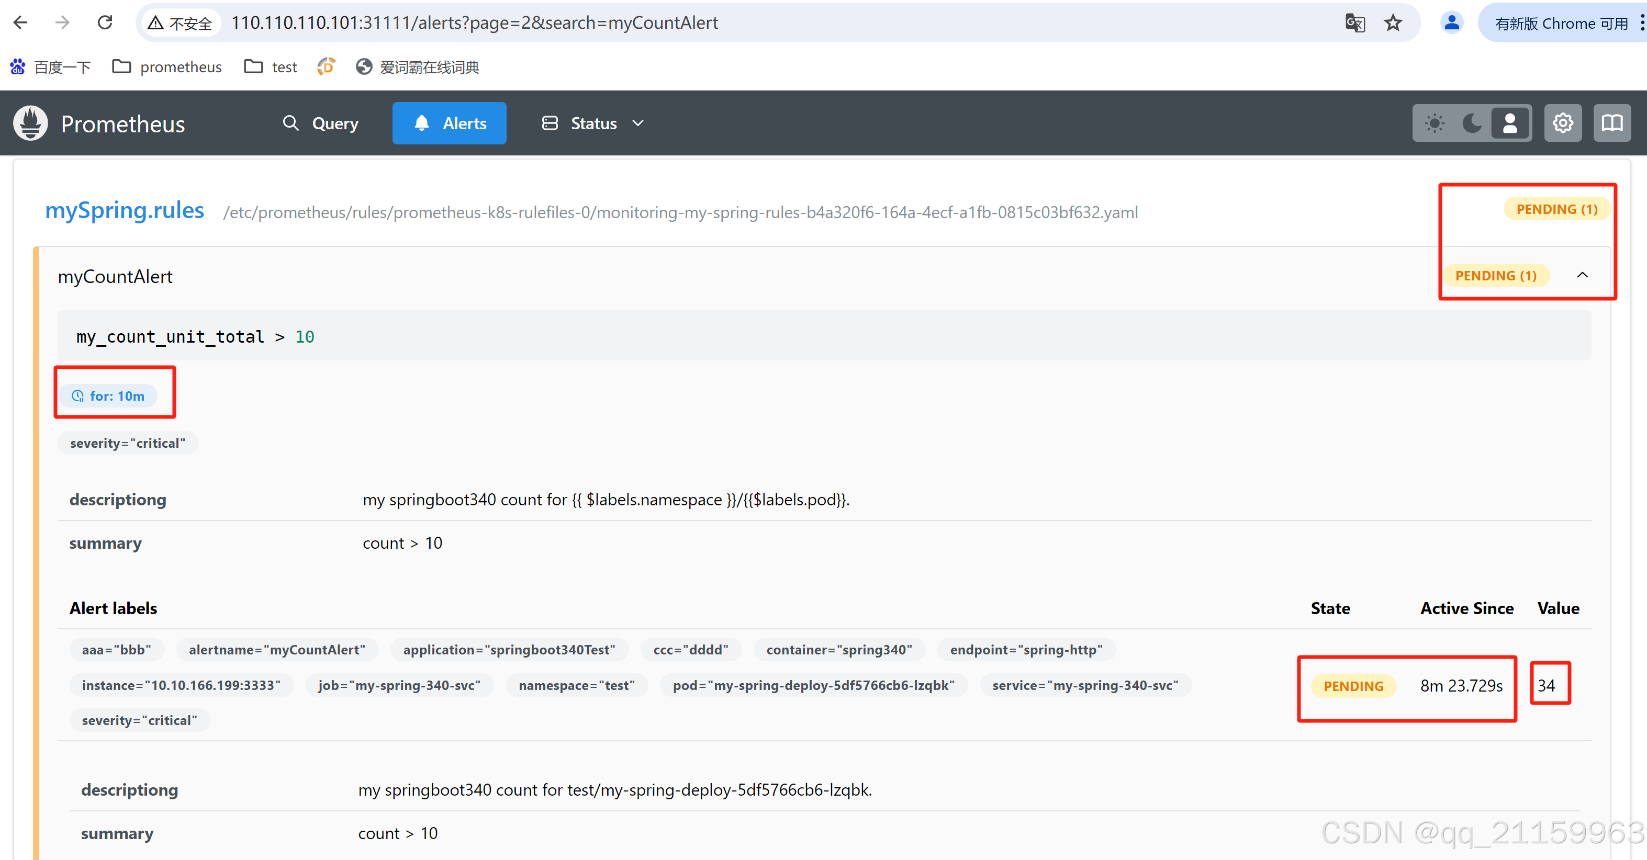Click the mySpring.rules group title
Screen dimensions: 1647x860
[x=125, y=210]
